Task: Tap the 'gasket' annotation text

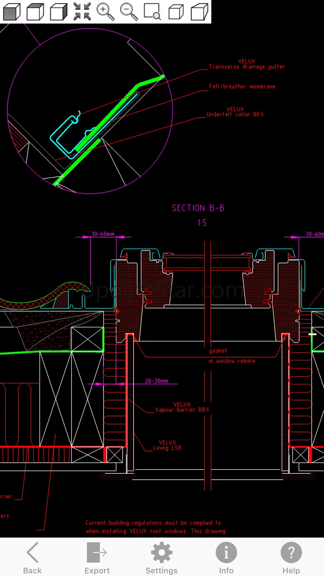Action: pos(218,351)
